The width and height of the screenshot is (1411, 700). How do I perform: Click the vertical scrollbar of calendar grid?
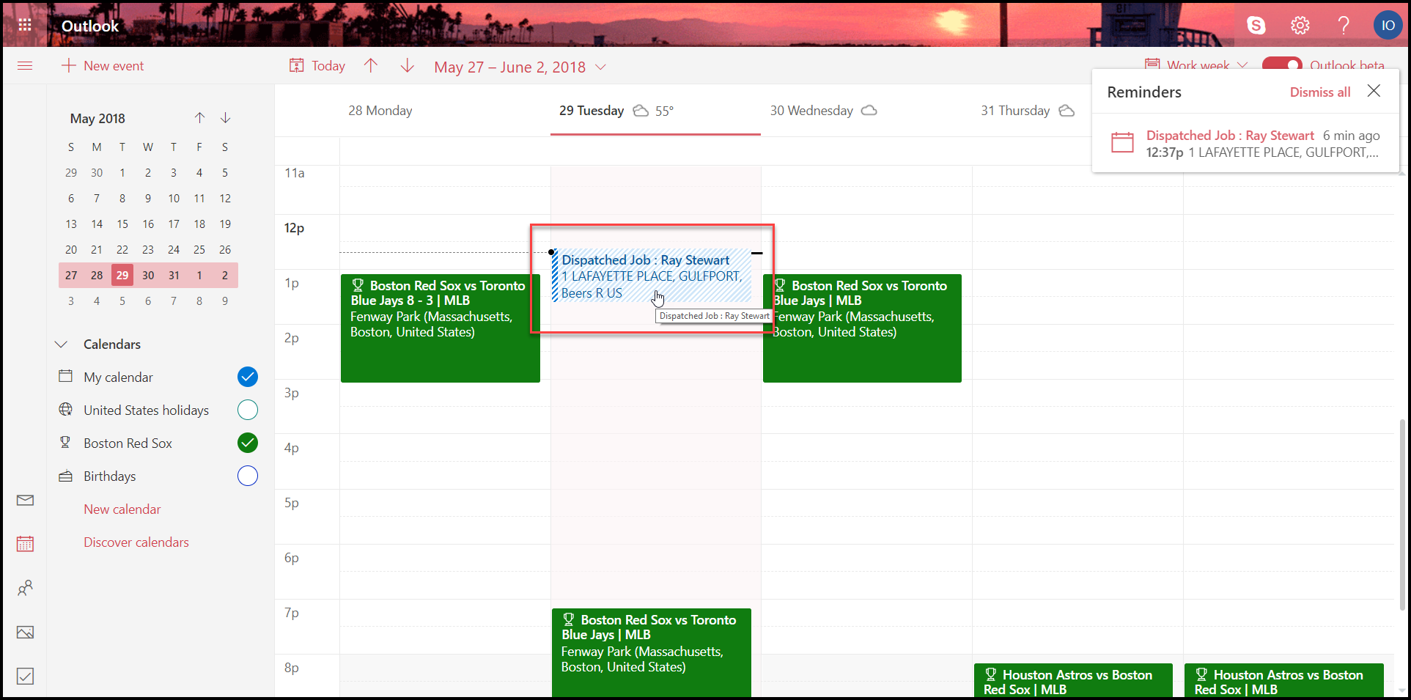tap(1402, 513)
